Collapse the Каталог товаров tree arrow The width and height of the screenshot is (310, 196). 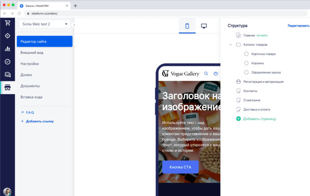click(x=231, y=45)
